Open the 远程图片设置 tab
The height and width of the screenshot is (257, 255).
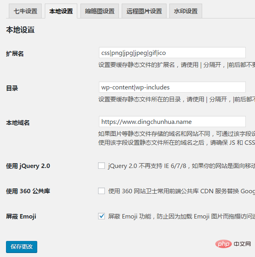coord(144,11)
